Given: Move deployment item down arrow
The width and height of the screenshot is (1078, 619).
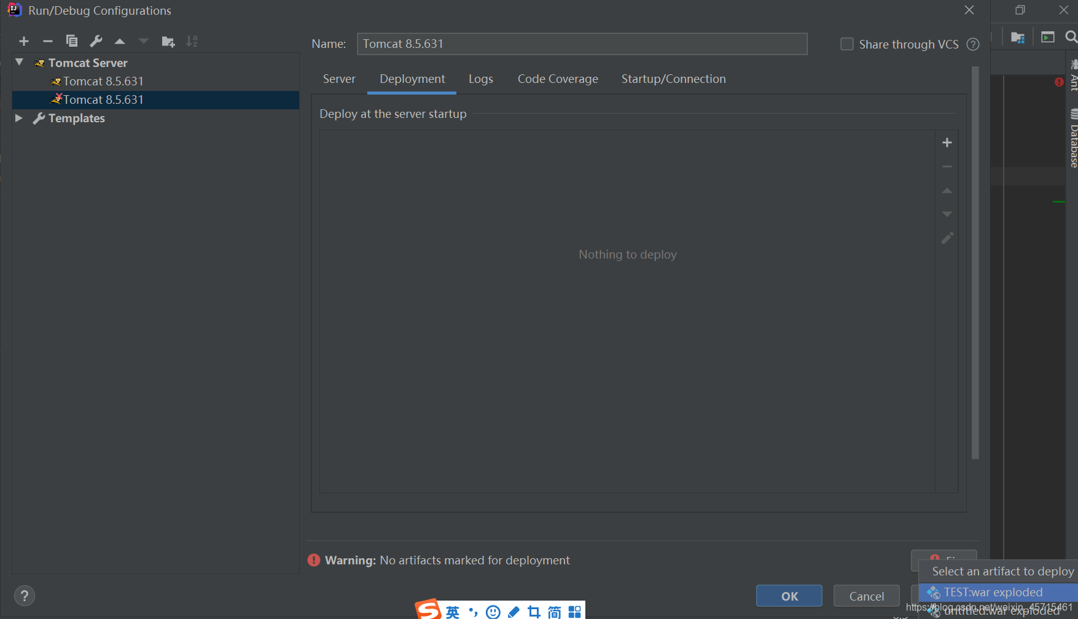Looking at the screenshot, I should point(947,214).
